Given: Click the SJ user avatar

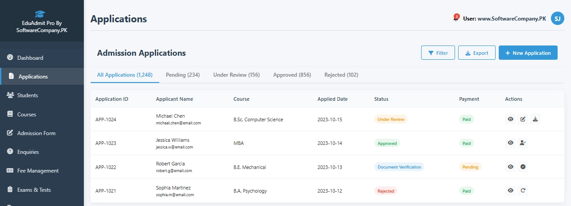Looking at the screenshot, I should pyautogui.click(x=558, y=18).
